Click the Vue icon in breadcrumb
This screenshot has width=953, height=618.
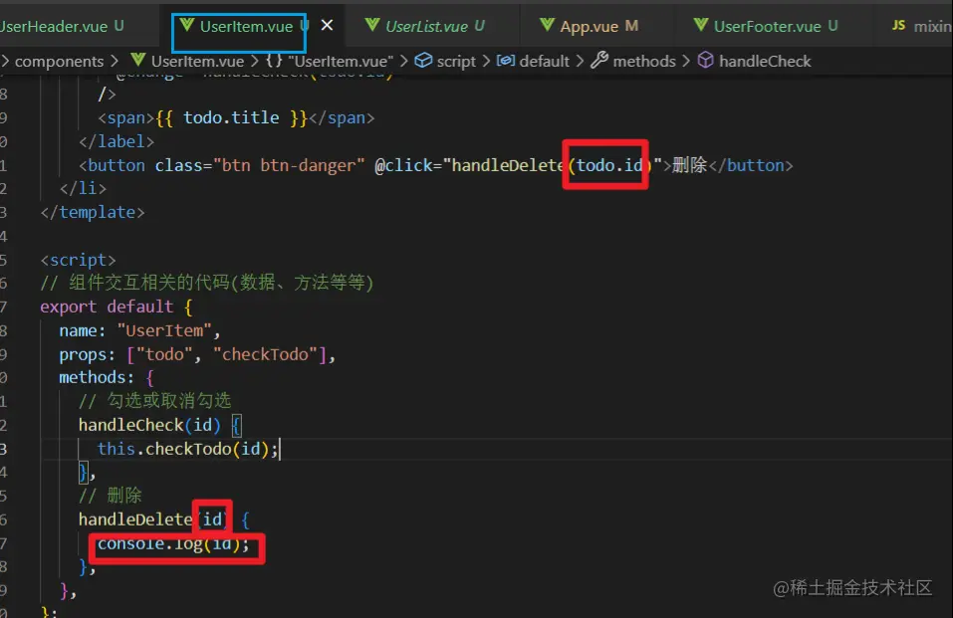(138, 60)
